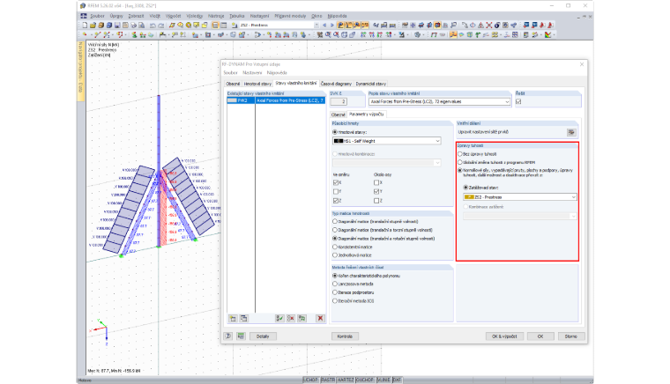Check direction Y under Ve směru
The image size is (670, 384).
(335, 192)
